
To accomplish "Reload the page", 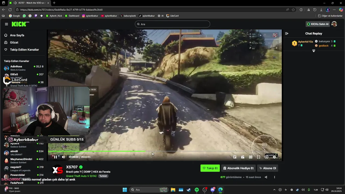I will click(x=10, y=10).
